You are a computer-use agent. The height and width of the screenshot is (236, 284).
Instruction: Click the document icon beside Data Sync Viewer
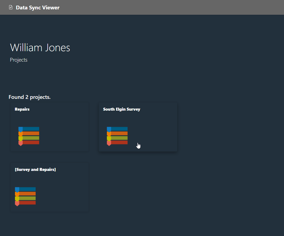click(x=11, y=7)
